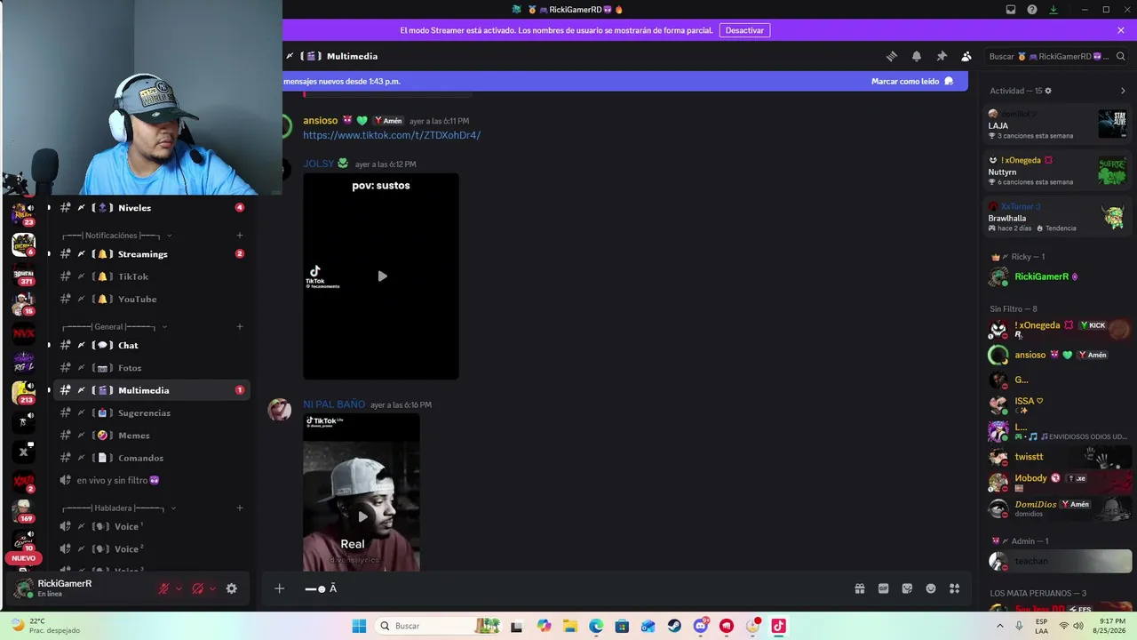
Task: Open the Discord help icon
Action: (1032, 10)
